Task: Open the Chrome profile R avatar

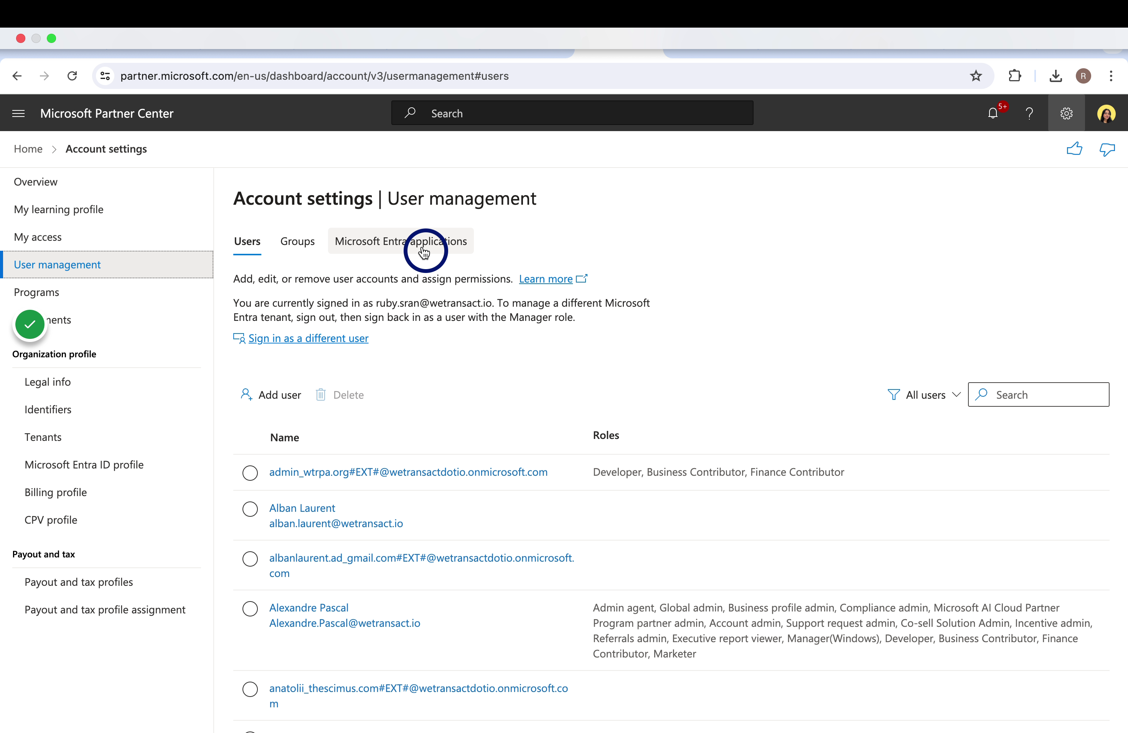Action: tap(1083, 76)
